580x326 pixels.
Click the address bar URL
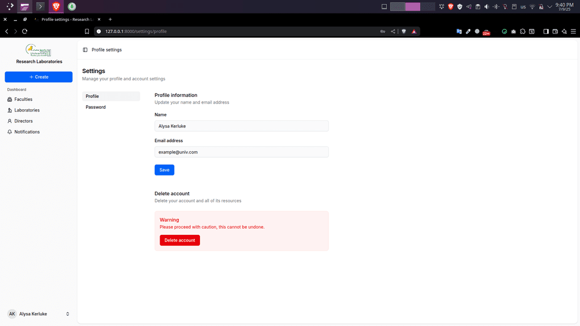click(136, 32)
